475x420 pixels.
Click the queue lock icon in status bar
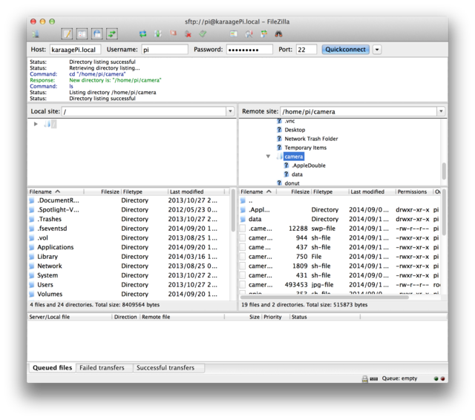tap(365, 378)
